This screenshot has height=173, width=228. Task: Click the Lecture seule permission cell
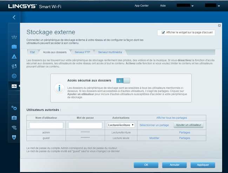coord(121,138)
